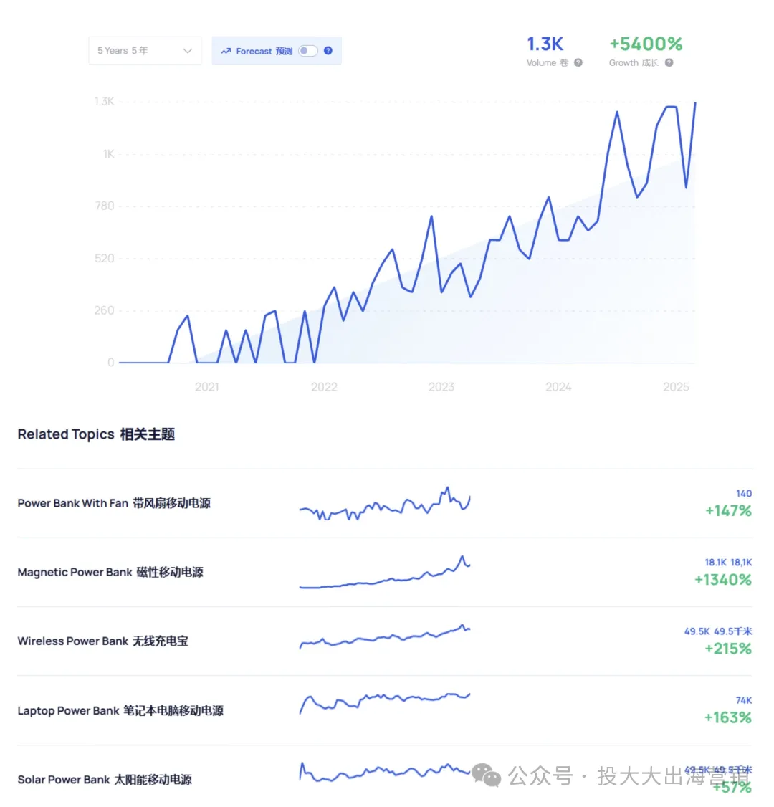Click the Forecast help question mark icon
The height and width of the screenshot is (807, 774).
pos(328,50)
